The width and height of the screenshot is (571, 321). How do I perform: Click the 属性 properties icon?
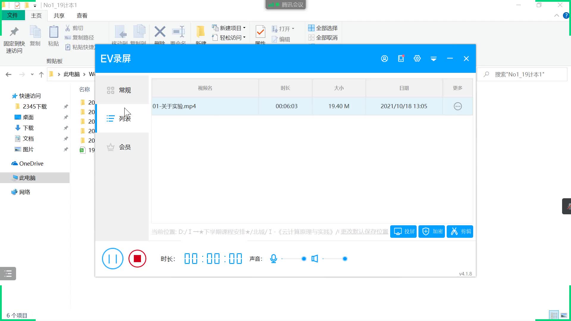261,32
